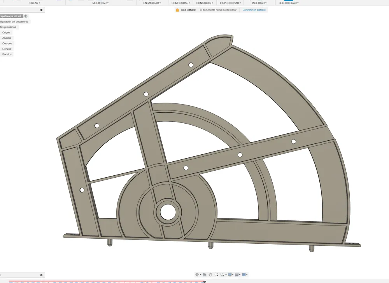
Task: Activate the radio button beside zapatero ya siii v6
Action: pos(26,16)
